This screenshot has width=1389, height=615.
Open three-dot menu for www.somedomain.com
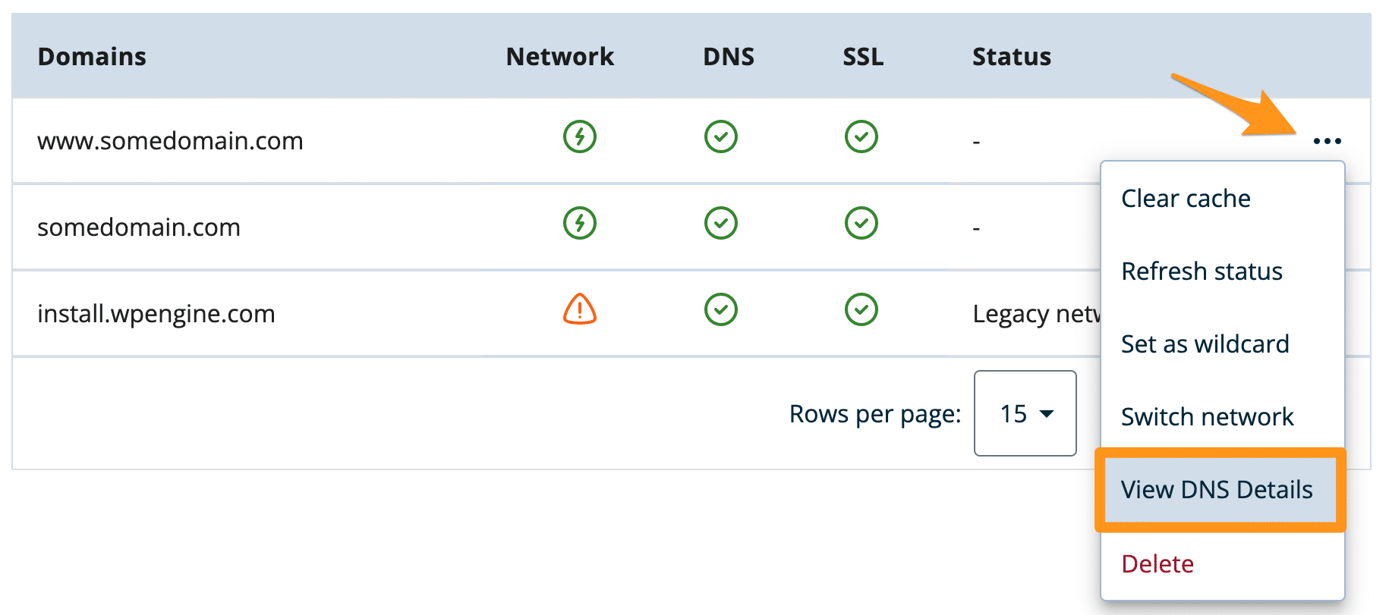(x=1327, y=141)
